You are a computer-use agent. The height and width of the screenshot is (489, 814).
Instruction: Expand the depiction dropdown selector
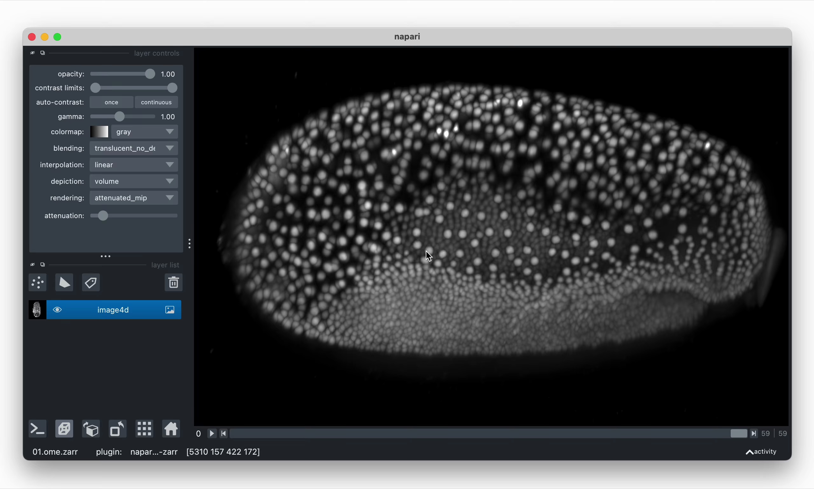point(170,181)
